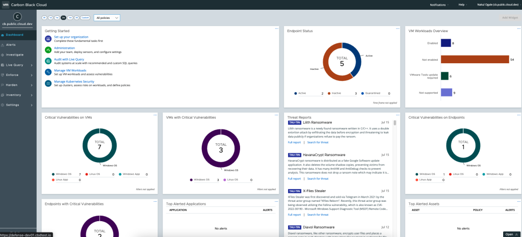Click the Diavol Ransomware title
The height and width of the screenshot is (237, 522).
point(319,227)
